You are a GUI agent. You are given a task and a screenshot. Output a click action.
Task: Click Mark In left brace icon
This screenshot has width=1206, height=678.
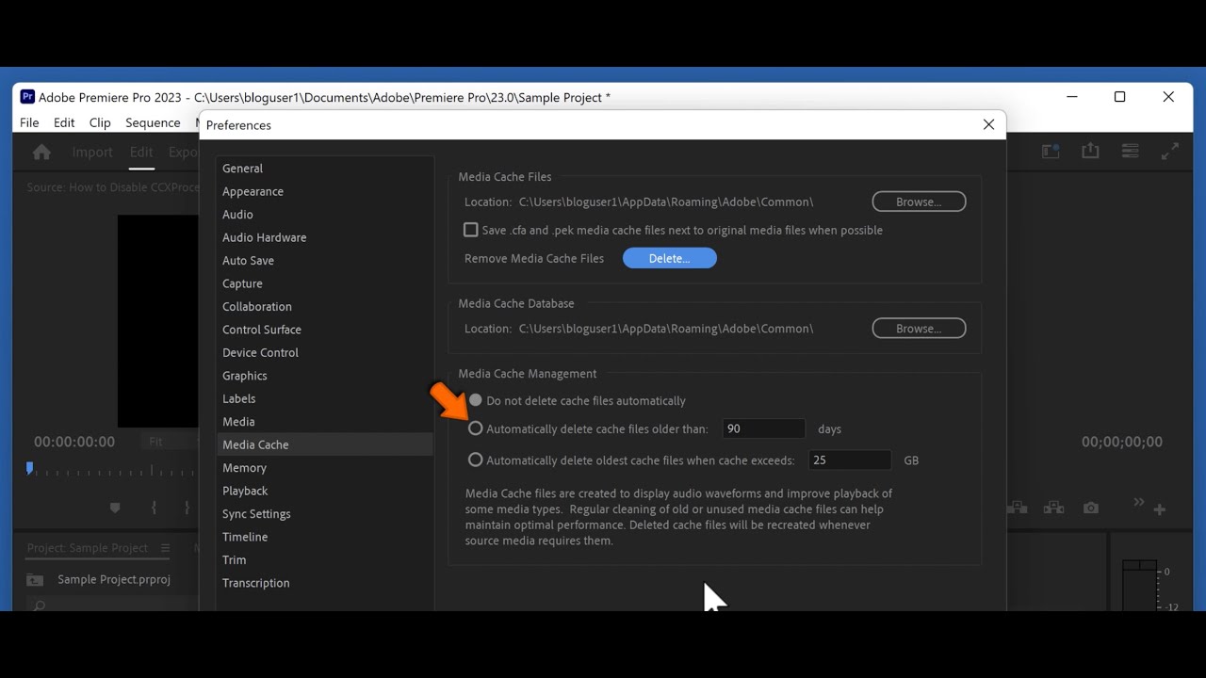pyautogui.click(x=154, y=508)
